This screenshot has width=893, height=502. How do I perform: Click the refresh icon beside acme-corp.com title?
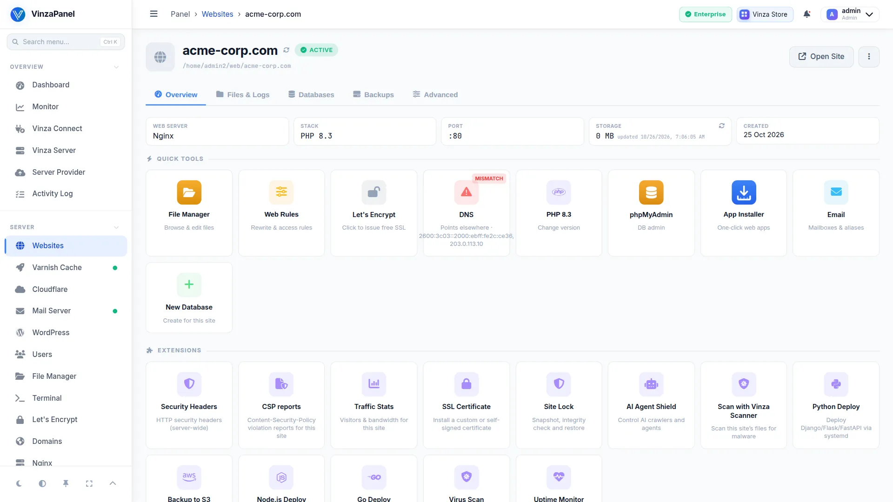point(286,50)
